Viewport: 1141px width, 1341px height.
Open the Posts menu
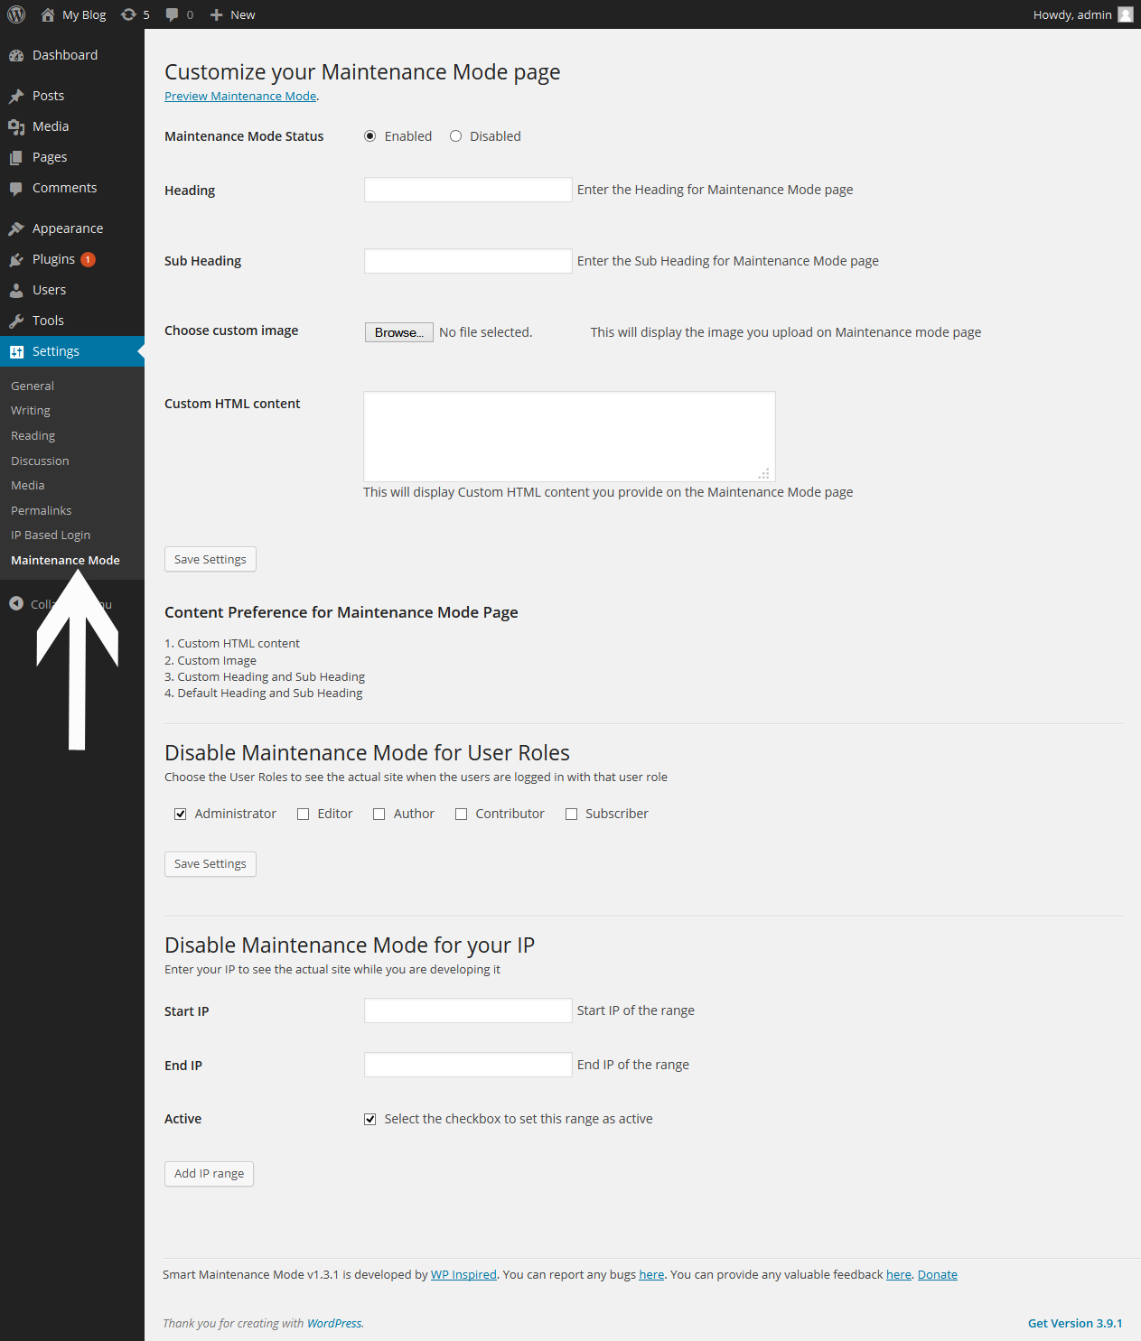point(72,96)
